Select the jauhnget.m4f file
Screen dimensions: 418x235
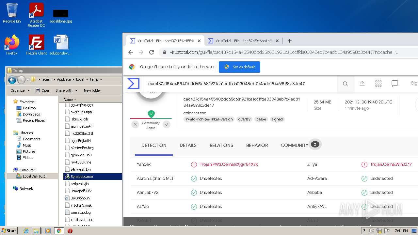click(81, 126)
